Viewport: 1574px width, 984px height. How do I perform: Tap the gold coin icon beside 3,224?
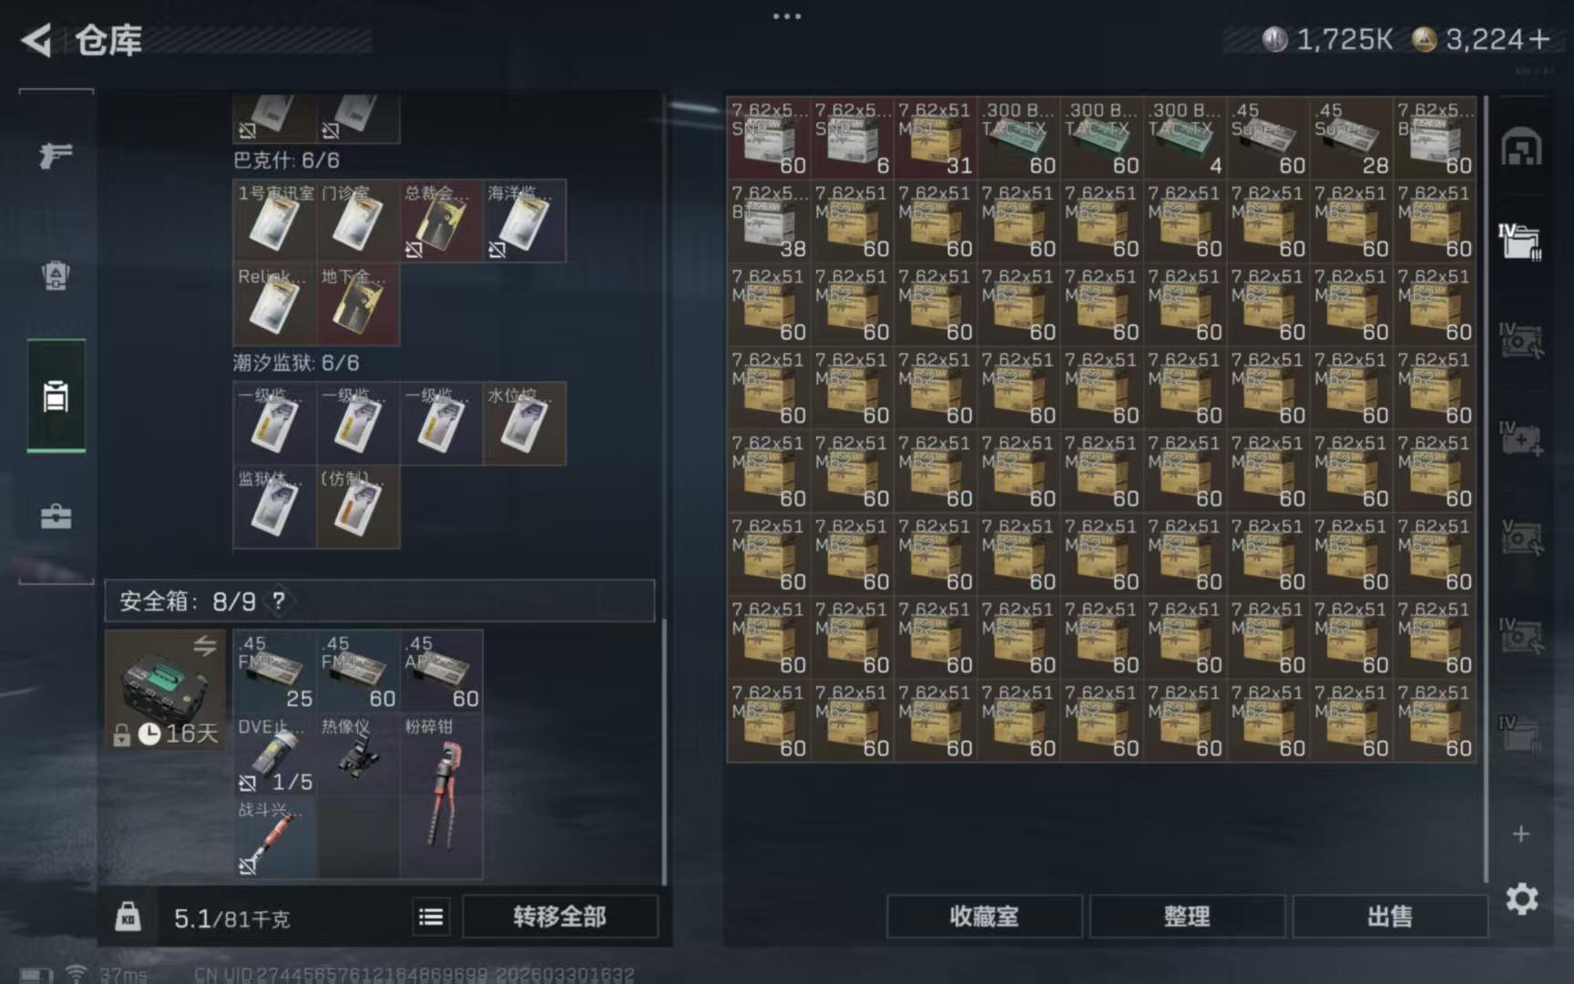(x=1424, y=39)
